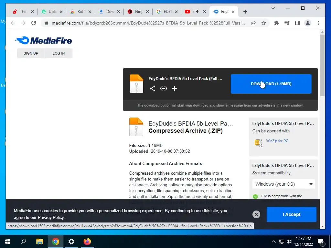
Task: Open the WinZip for PC link
Action: pyautogui.click(x=277, y=141)
